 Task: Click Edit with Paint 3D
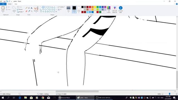[x=115, y=9]
